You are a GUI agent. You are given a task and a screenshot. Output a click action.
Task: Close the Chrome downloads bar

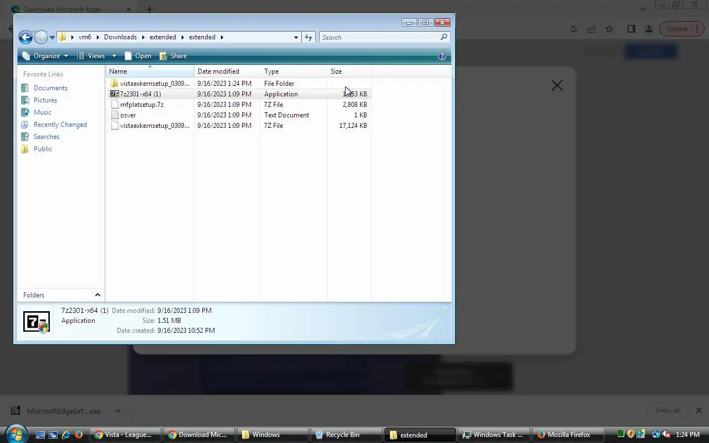pos(698,410)
